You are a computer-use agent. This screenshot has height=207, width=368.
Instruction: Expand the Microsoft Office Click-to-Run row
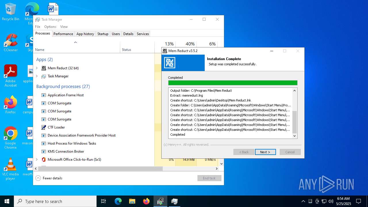pos(37,160)
